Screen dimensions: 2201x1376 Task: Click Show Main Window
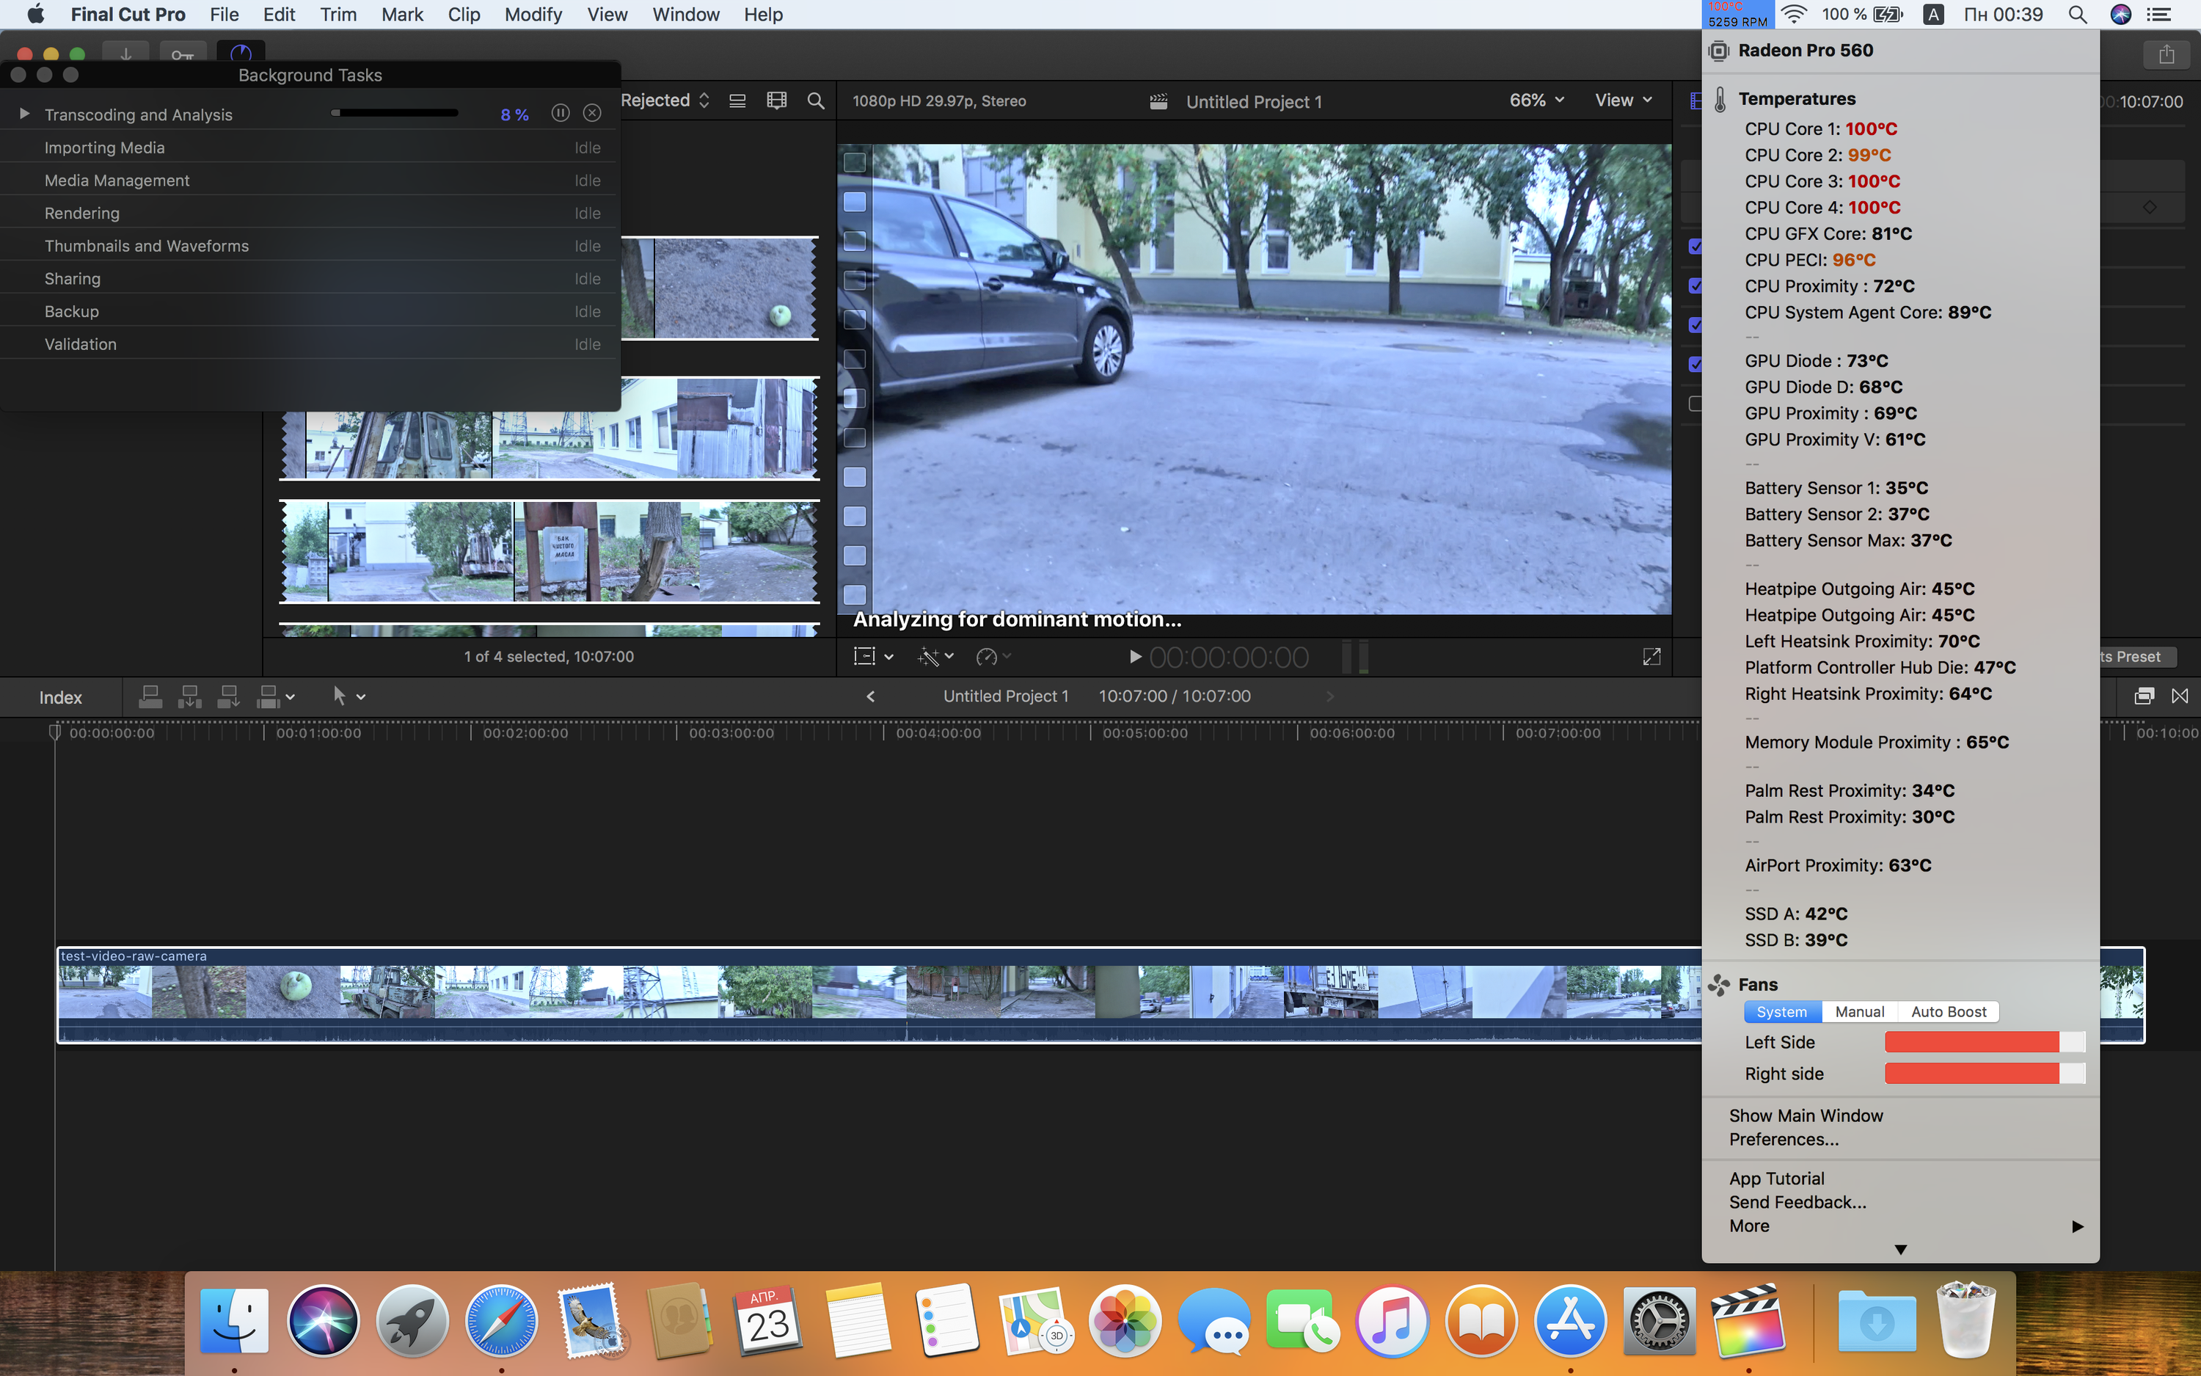[x=1806, y=1115]
